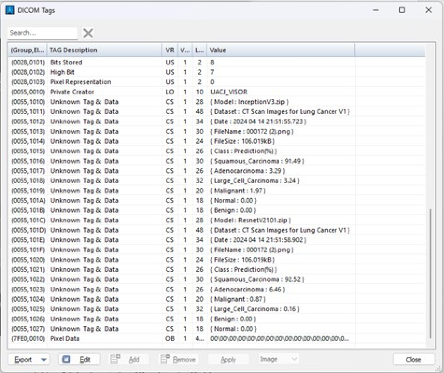Click the Remove tag icon
The height and width of the screenshot is (373, 444).
point(165,360)
